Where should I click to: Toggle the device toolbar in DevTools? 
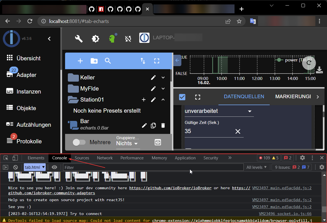point(15,158)
